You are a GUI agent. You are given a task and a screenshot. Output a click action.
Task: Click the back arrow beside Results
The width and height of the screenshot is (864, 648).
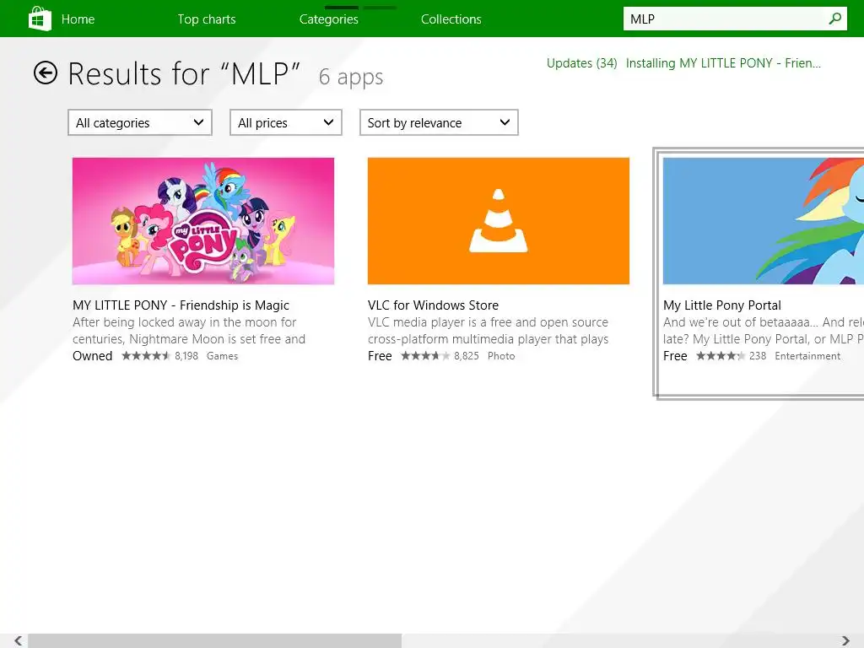click(46, 73)
